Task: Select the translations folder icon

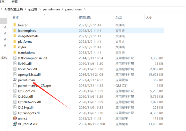Action: (15, 52)
